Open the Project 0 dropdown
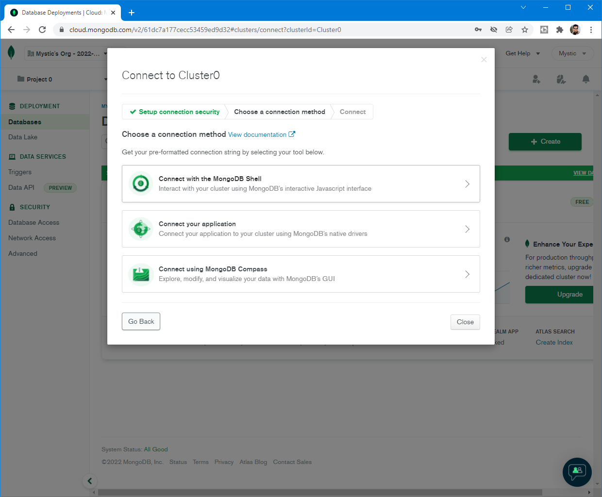Image resolution: width=602 pixels, height=497 pixels. [x=62, y=79]
